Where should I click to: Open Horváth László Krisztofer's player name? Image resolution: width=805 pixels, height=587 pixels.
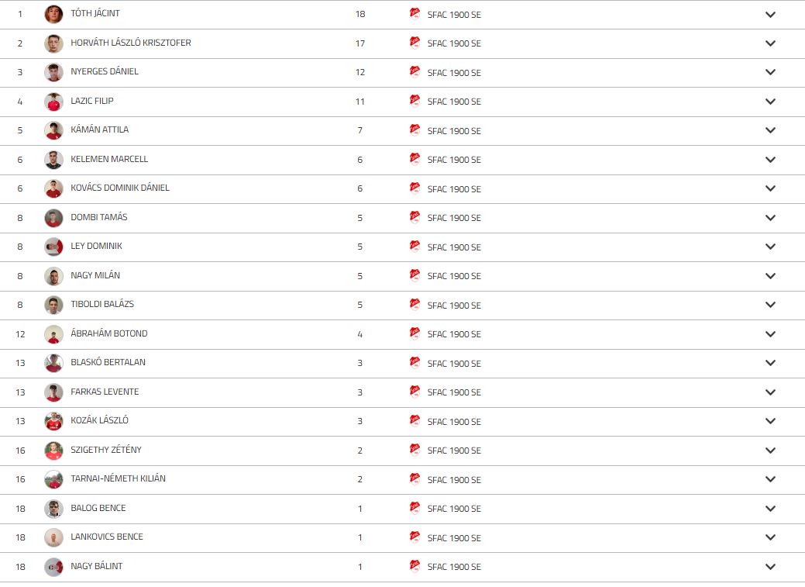click(x=131, y=43)
